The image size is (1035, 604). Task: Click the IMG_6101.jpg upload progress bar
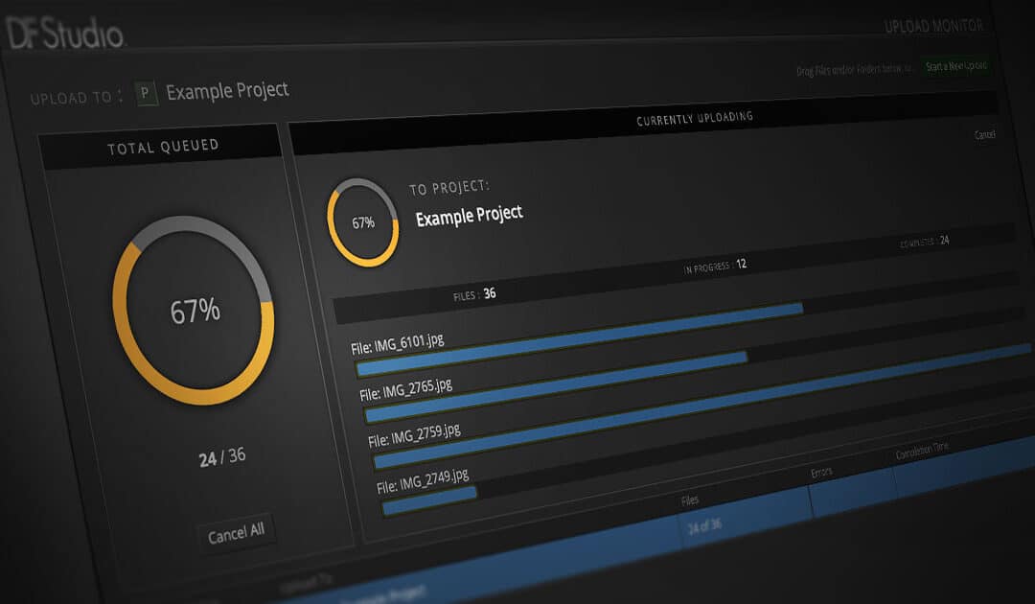[x=579, y=337]
